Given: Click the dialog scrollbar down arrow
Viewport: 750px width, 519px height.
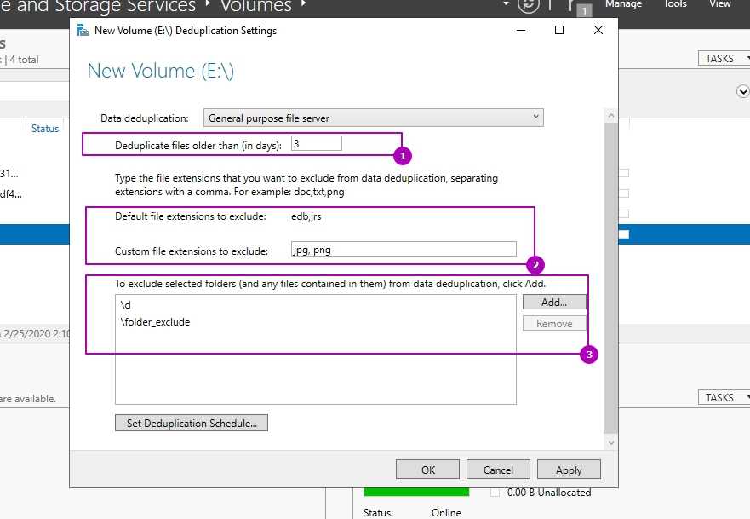Looking at the screenshot, I should [x=609, y=442].
